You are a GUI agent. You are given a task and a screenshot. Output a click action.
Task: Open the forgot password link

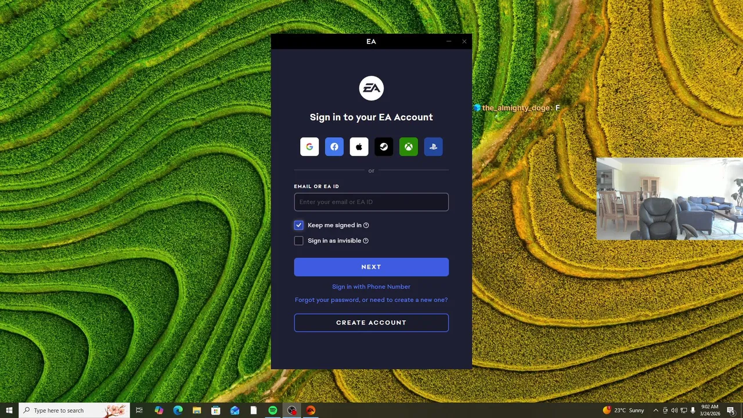371,300
